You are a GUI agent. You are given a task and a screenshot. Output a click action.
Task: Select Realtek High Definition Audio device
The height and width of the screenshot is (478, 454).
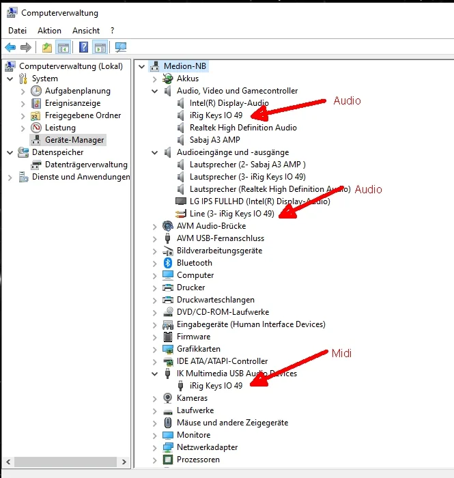click(x=243, y=128)
